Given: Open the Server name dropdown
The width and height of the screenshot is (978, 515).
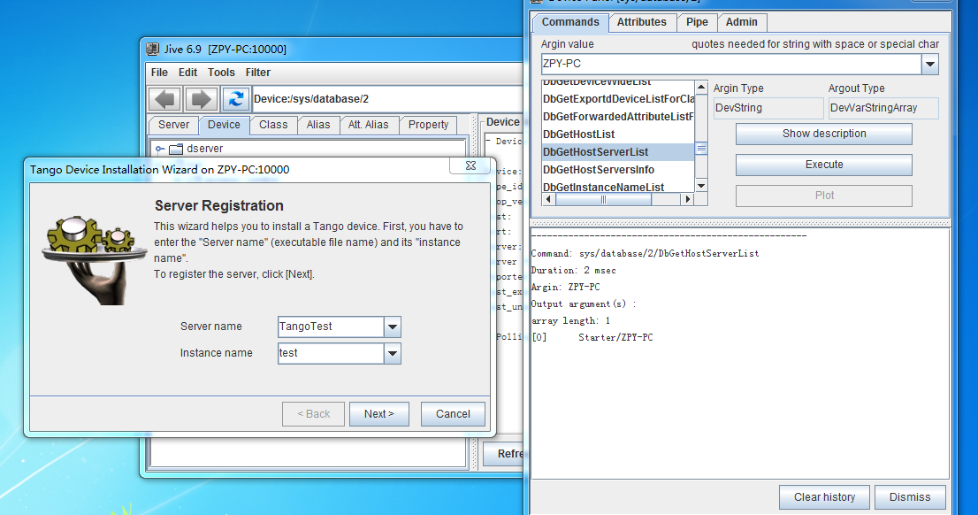Looking at the screenshot, I should [x=393, y=327].
